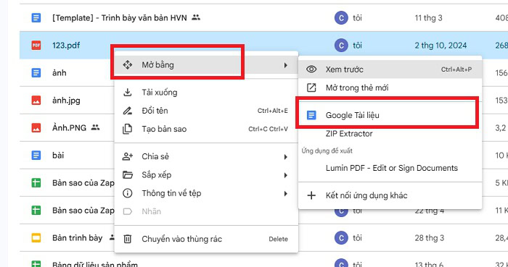
Task: Click the Docs icon beside file 'ảnh'
Action: click(x=36, y=72)
